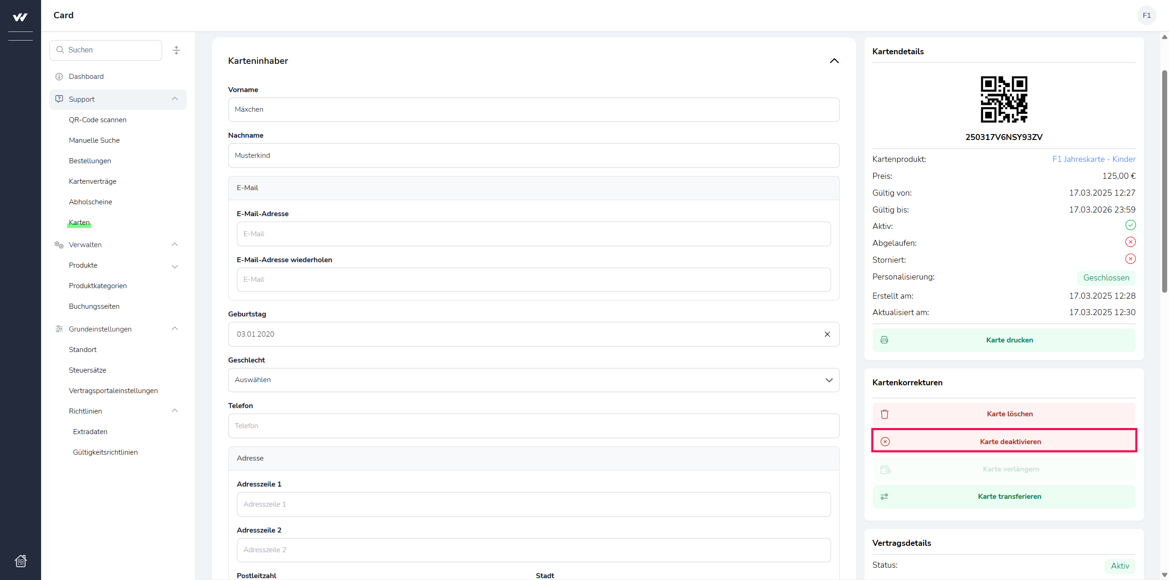The width and height of the screenshot is (1169, 580).
Task: Click the W logo at top left
Action: coord(20,17)
